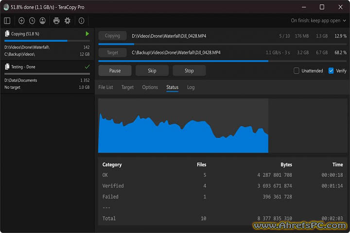Click the add new task plus icon
350x233 pixels.
pos(21,21)
